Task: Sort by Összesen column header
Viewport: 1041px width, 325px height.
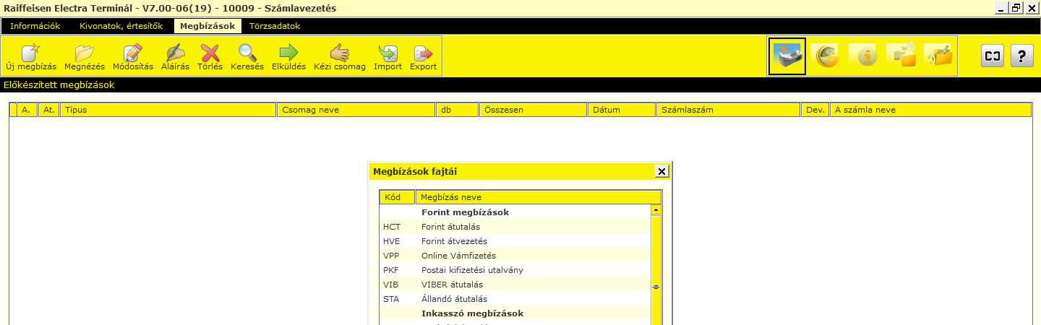Action: click(534, 110)
